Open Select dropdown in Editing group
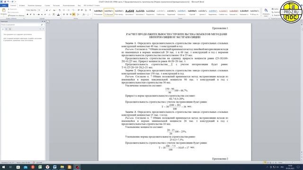This screenshot has width=303, height=170. coord(276,15)
